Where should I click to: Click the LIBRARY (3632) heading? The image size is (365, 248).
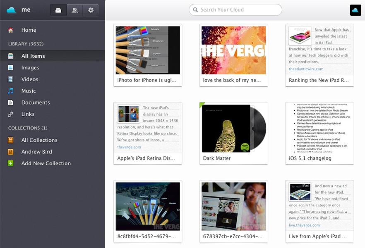pos(26,44)
